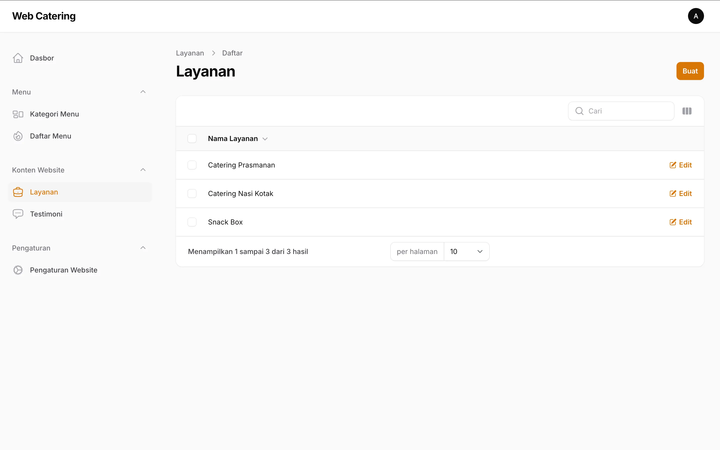Click the breadcrumb chevron separator
The width and height of the screenshot is (720, 450).
pyautogui.click(x=213, y=53)
